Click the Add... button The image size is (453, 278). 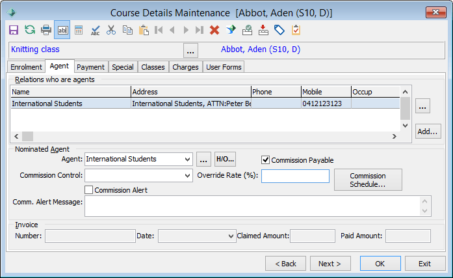pyautogui.click(x=428, y=132)
